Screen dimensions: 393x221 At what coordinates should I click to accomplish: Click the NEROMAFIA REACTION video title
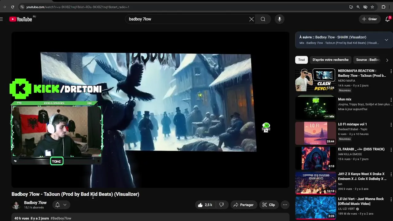[362, 73]
